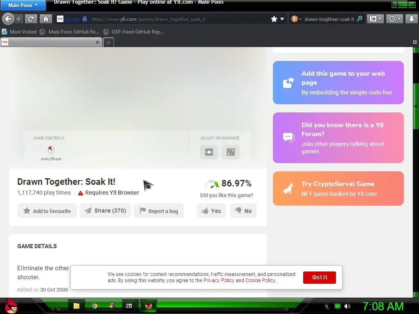
Task: Open Try CryptoServal Game card
Action: 338,188
